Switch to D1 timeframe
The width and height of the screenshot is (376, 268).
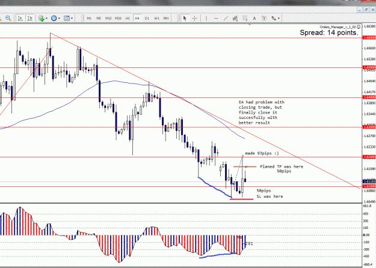coord(147,18)
